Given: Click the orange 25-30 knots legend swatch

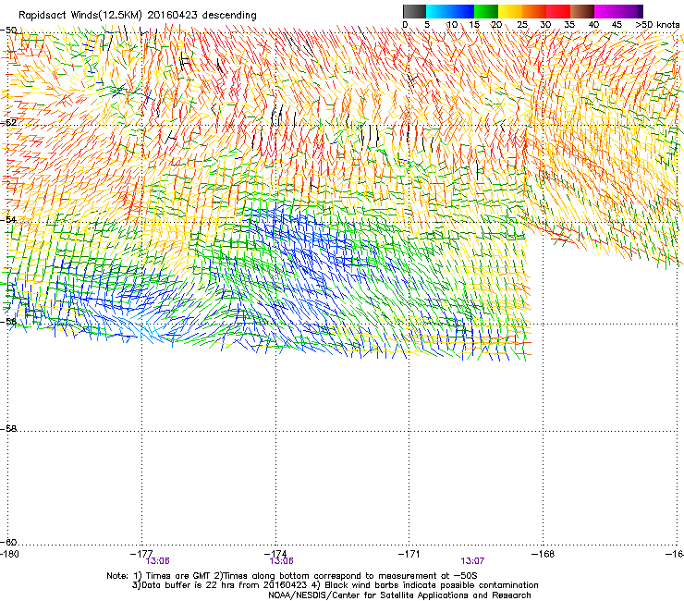Looking at the screenshot, I should (534, 11).
